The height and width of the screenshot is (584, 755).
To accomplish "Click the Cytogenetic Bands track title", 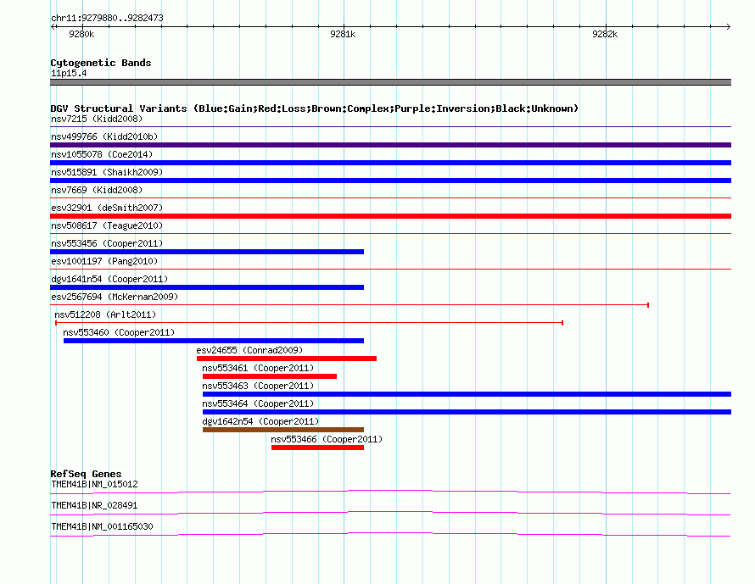I will [x=101, y=63].
